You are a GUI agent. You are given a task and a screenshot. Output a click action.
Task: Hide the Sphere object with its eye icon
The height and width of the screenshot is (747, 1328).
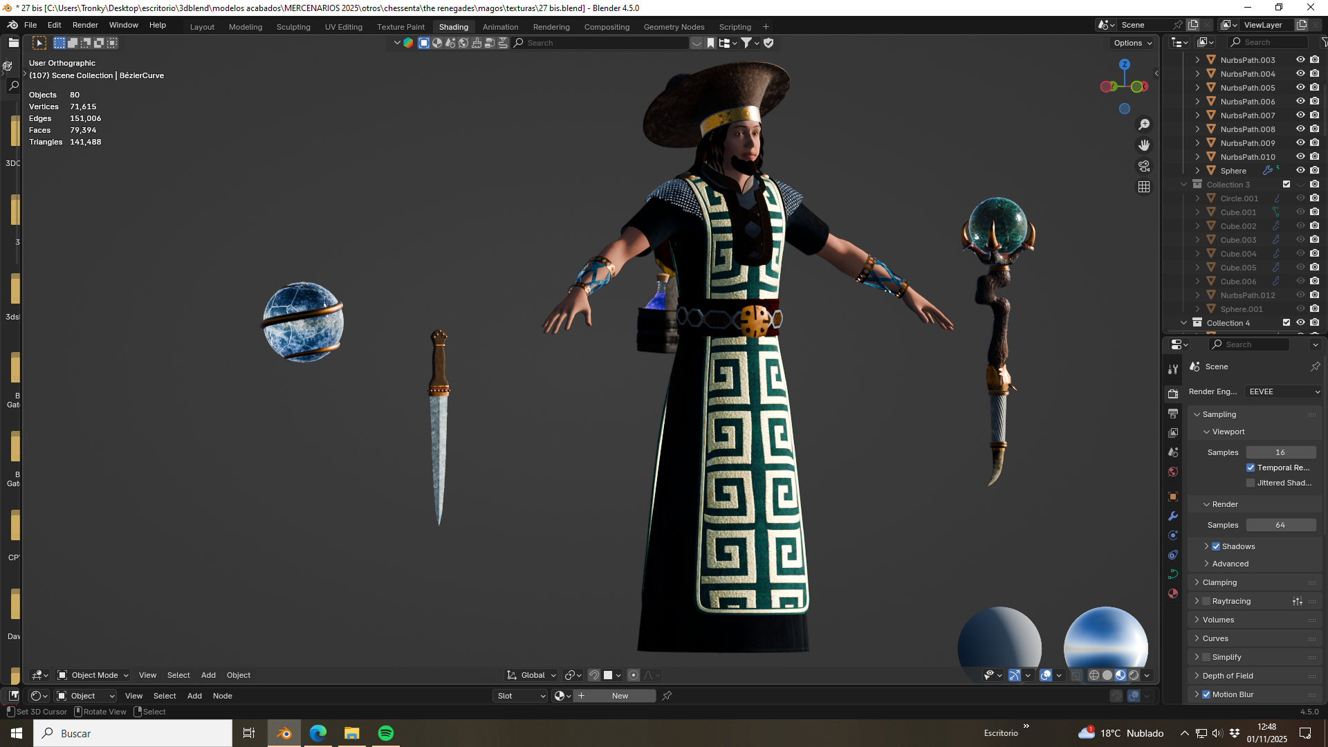[1300, 171]
